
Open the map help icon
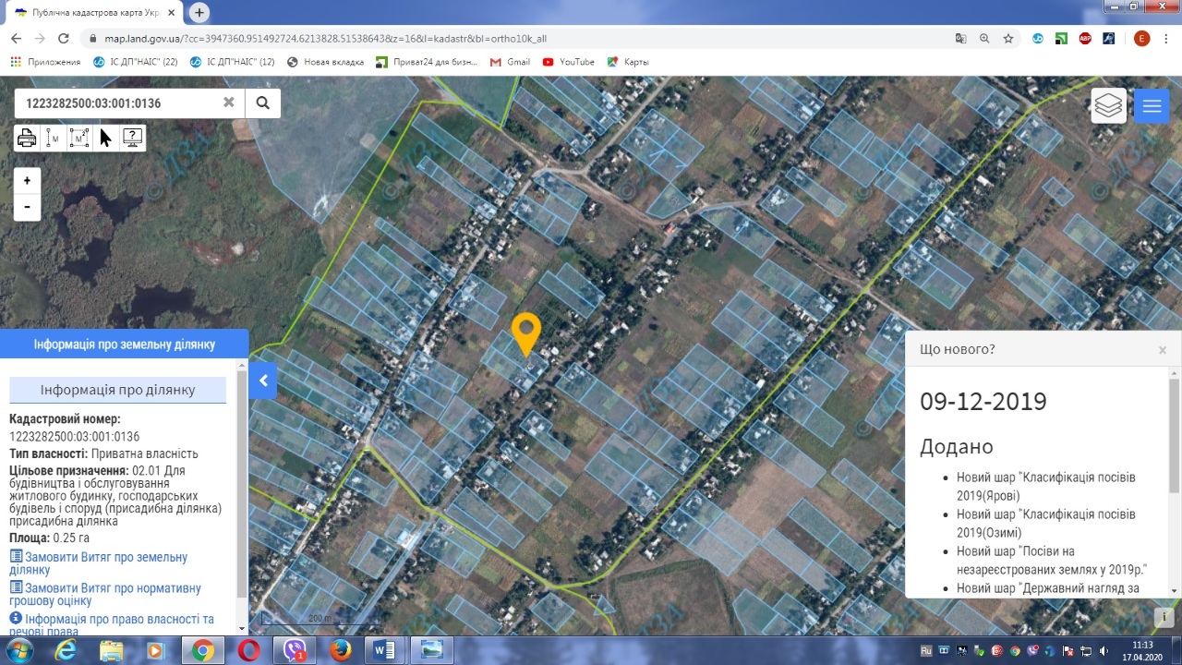tap(132, 139)
